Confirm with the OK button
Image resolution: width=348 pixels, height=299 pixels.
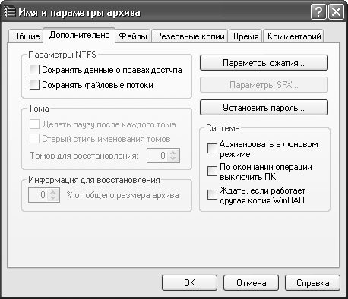click(189, 283)
